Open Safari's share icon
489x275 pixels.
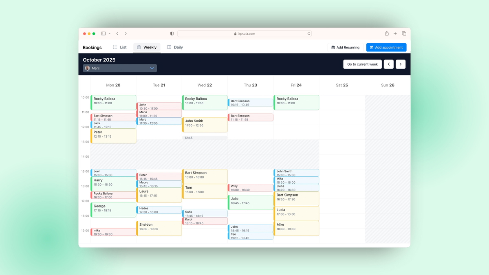pyautogui.click(x=386, y=33)
